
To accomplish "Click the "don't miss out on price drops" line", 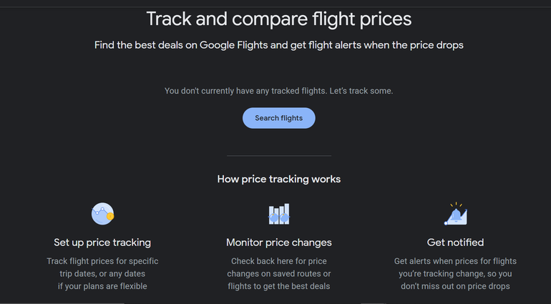I will click(455, 287).
